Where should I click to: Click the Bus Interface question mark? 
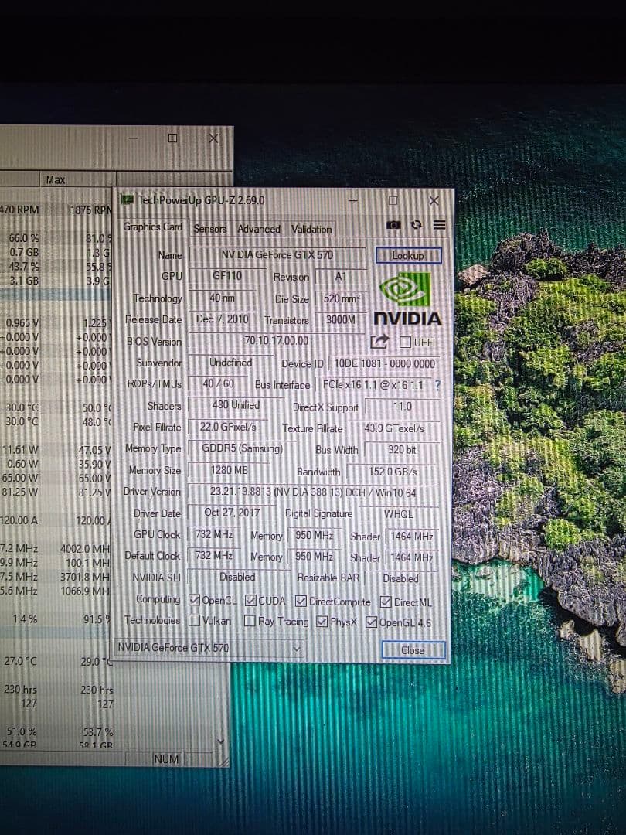pos(437,386)
